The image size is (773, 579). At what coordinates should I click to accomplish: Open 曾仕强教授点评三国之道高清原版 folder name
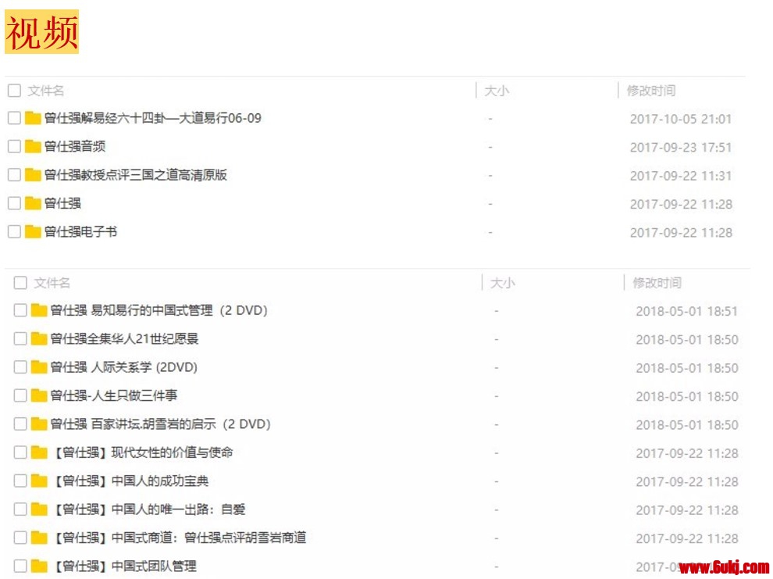pyautogui.click(x=136, y=175)
